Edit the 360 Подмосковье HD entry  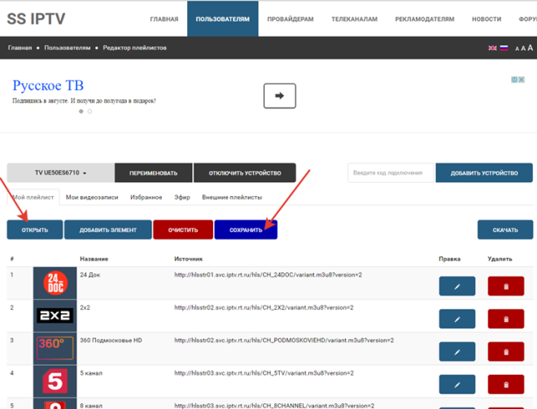pos(457,351)
